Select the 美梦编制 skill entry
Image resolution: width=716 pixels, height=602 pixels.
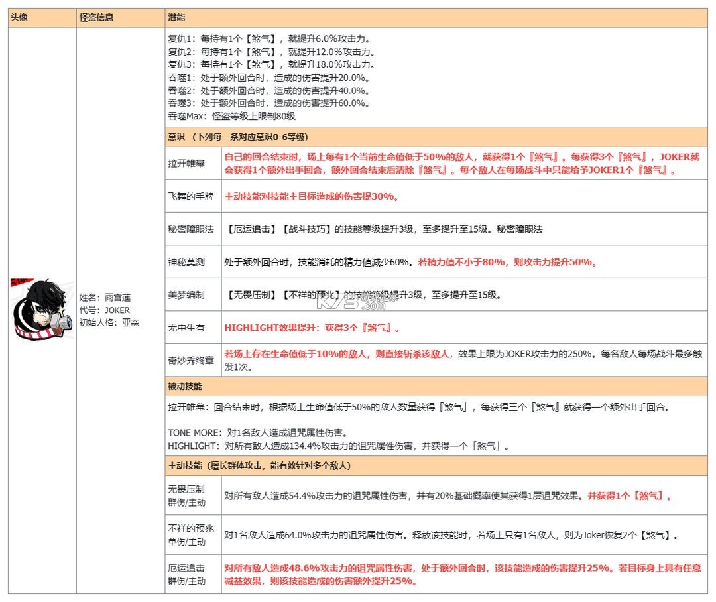point(191,295)
